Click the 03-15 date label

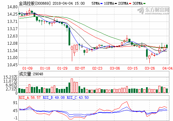click(132, 68)
